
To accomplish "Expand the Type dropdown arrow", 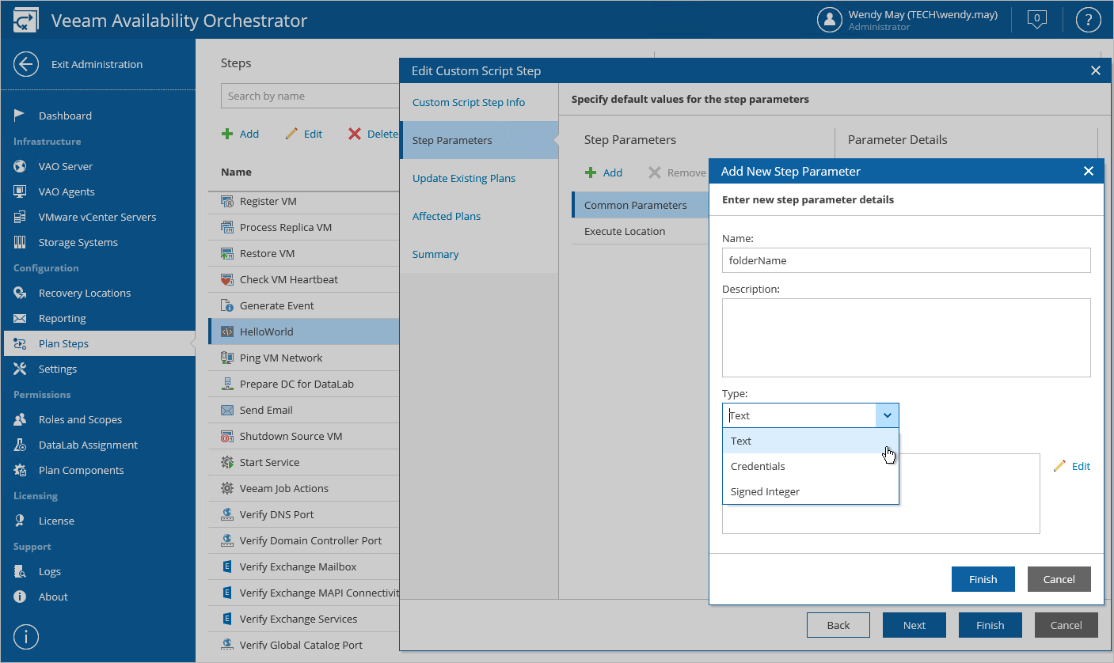I will tap(887, 415).
